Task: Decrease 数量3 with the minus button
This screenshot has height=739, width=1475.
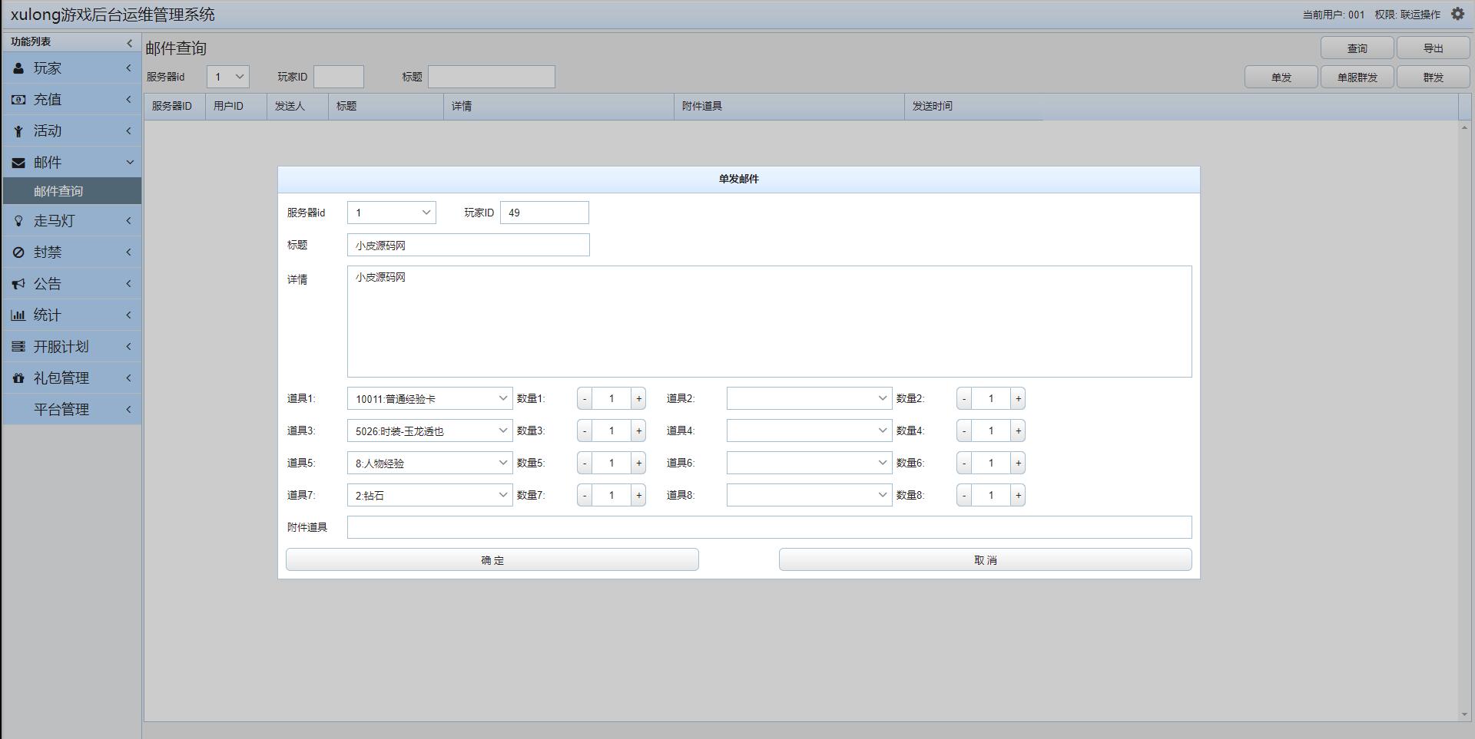Action: coord(585,431)
